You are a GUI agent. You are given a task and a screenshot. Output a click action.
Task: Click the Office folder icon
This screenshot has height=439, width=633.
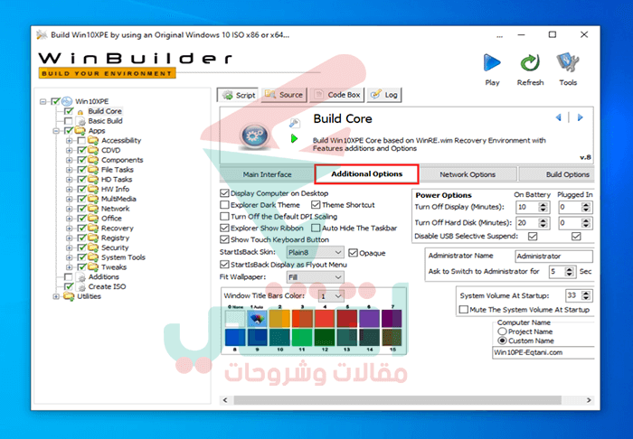pos(93,218)
